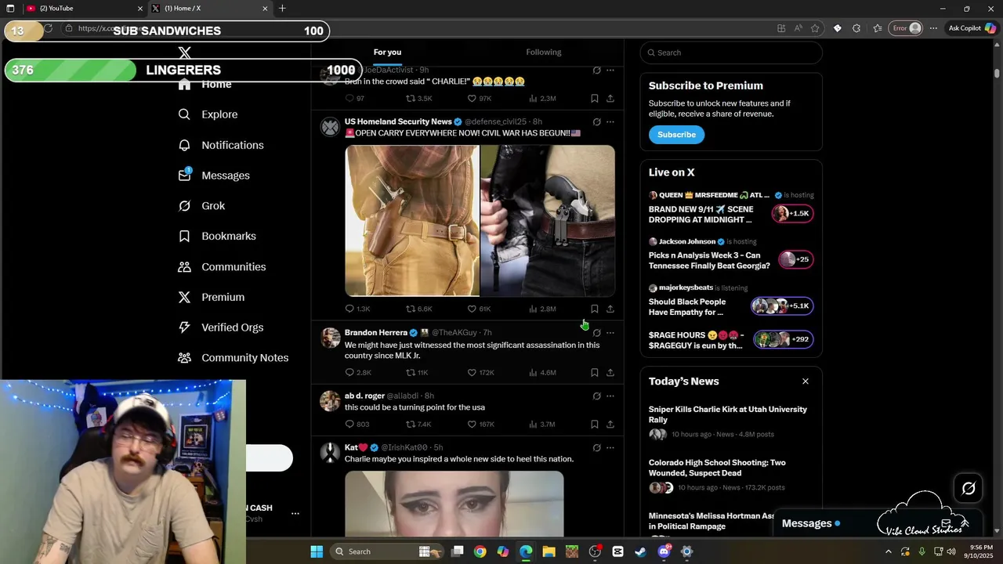Open a new browser tab
1003x564 pixels.
[282, 9]
